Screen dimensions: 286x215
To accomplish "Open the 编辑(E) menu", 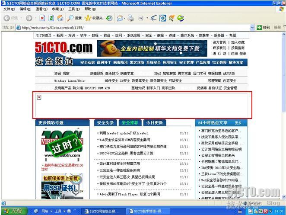I will click(25, 9).
